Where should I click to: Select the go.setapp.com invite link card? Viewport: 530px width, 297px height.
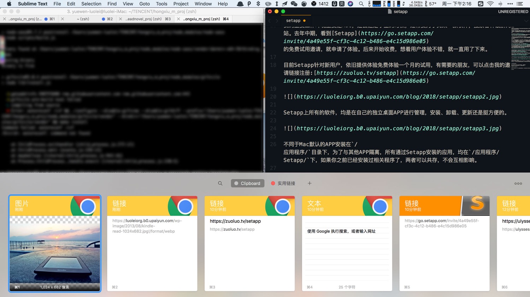click(x=444, y=243)
